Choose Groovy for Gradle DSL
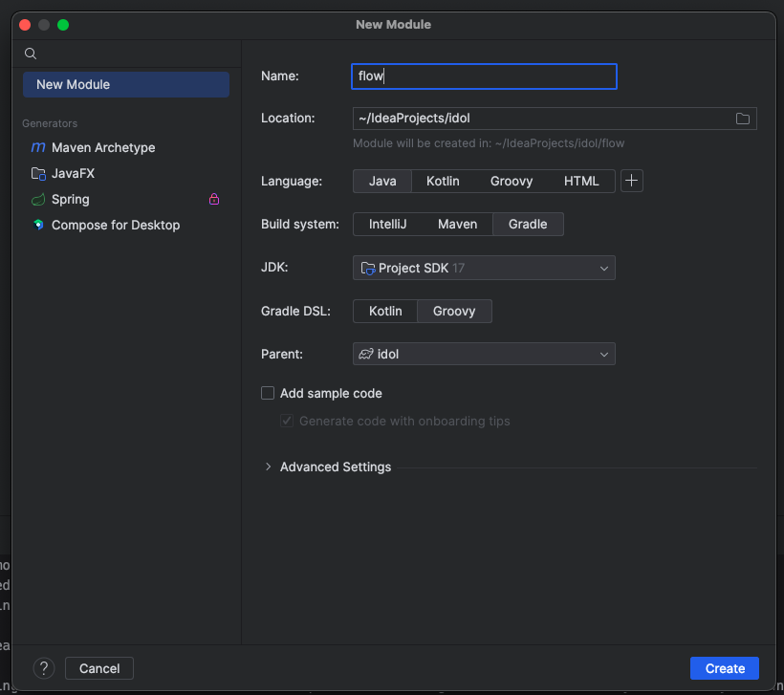Viewport: 784px width, 695px height. click(454, 311)
